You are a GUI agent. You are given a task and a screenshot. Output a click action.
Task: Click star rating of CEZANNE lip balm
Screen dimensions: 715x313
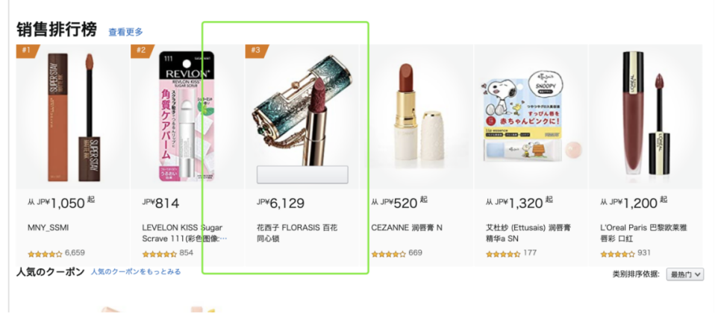tap(388, 254)
